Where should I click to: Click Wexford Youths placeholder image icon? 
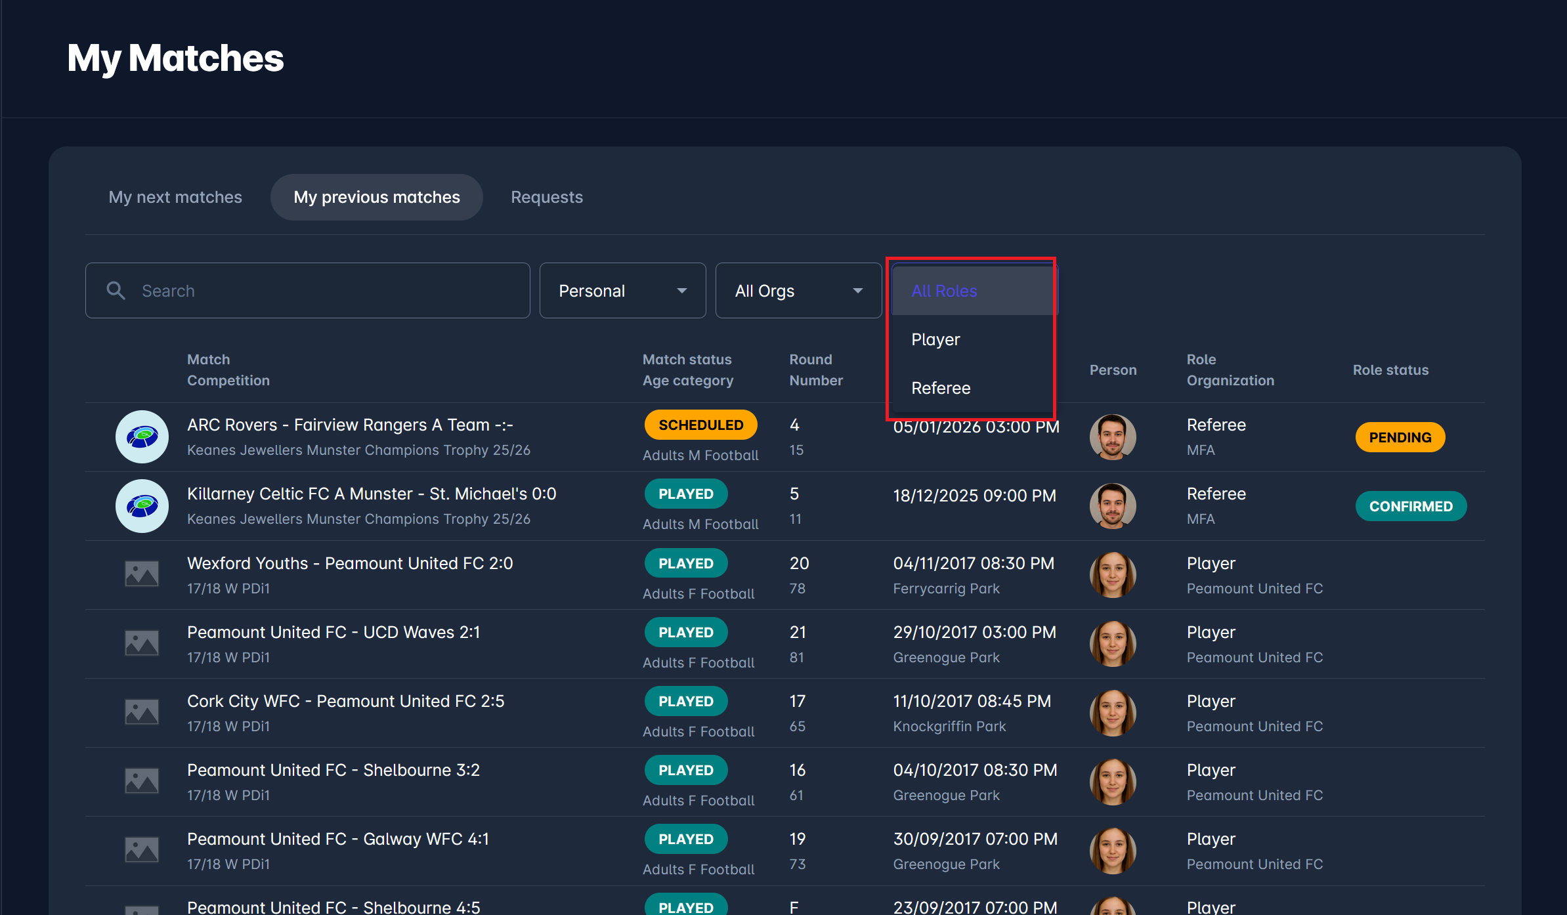click(x=142, y=574)
